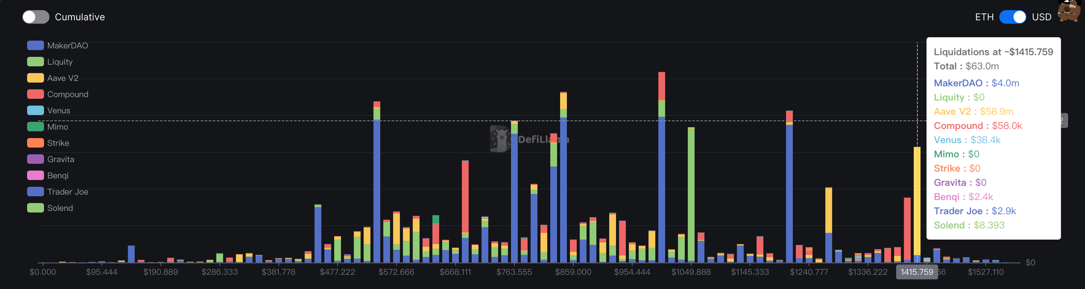Toggle the Cumulative switch on

pos(36,17)
